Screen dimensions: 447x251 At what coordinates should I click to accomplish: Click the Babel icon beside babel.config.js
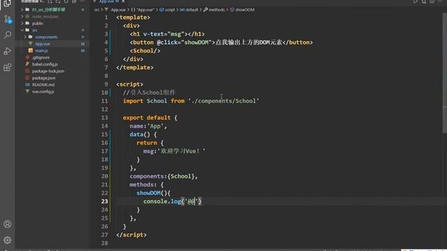pos(27,64)
